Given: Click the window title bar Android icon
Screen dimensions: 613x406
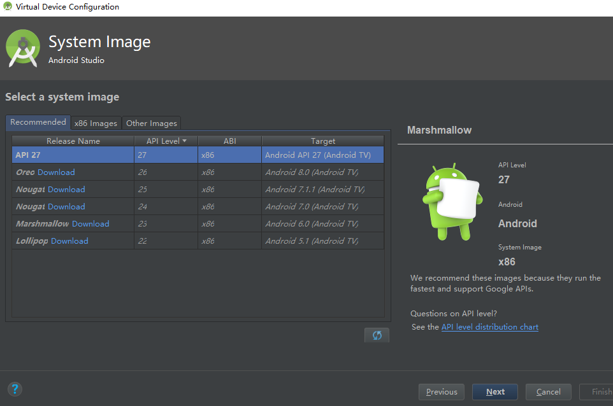Looking at the screenshot, I should (x=8, y=6).
